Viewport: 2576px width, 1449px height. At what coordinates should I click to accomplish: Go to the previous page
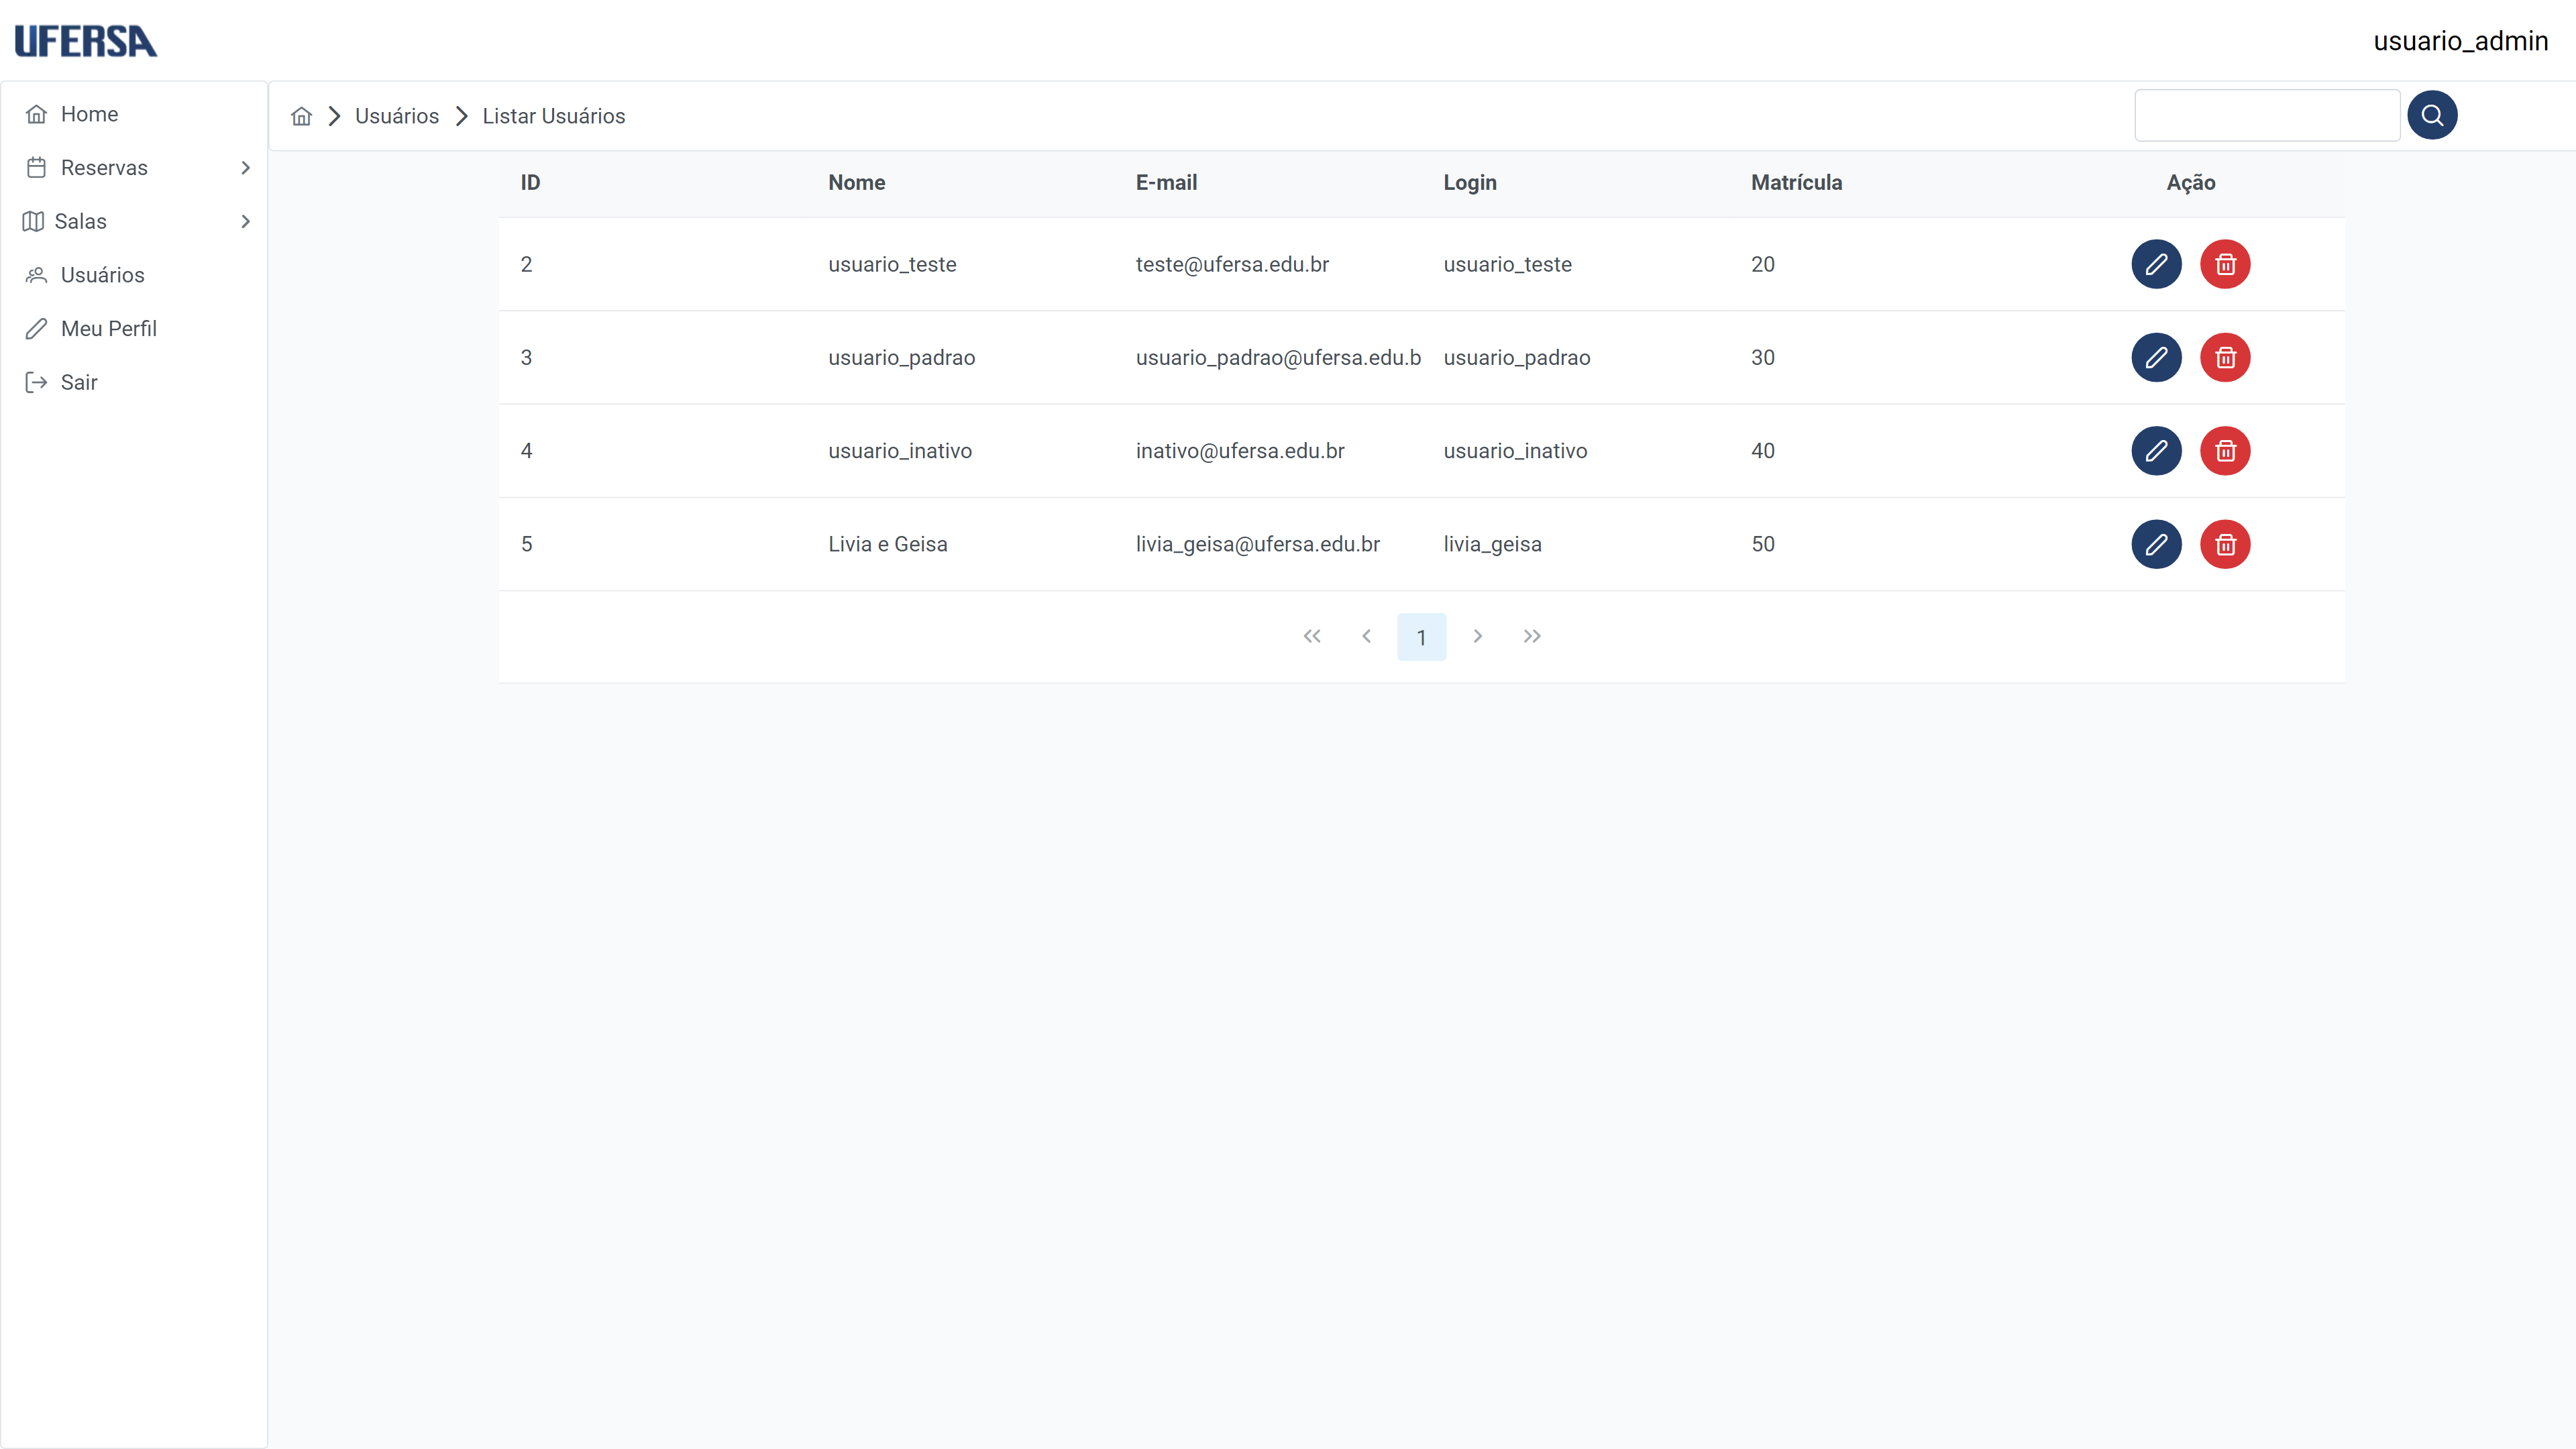pyautogui.click(x=1366, y=636)
